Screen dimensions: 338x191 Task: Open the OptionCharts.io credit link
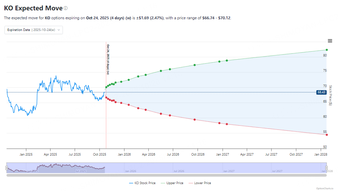pos(325,188)
